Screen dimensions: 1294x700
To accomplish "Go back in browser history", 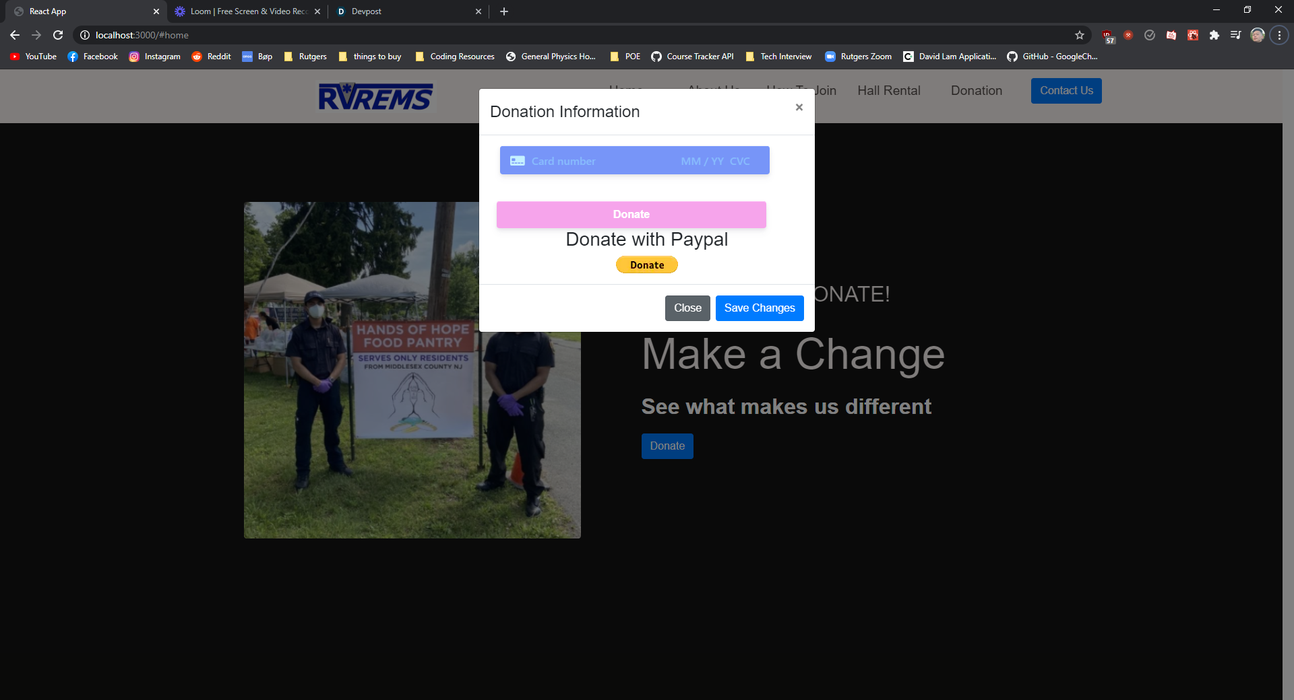I will [15, 35].
